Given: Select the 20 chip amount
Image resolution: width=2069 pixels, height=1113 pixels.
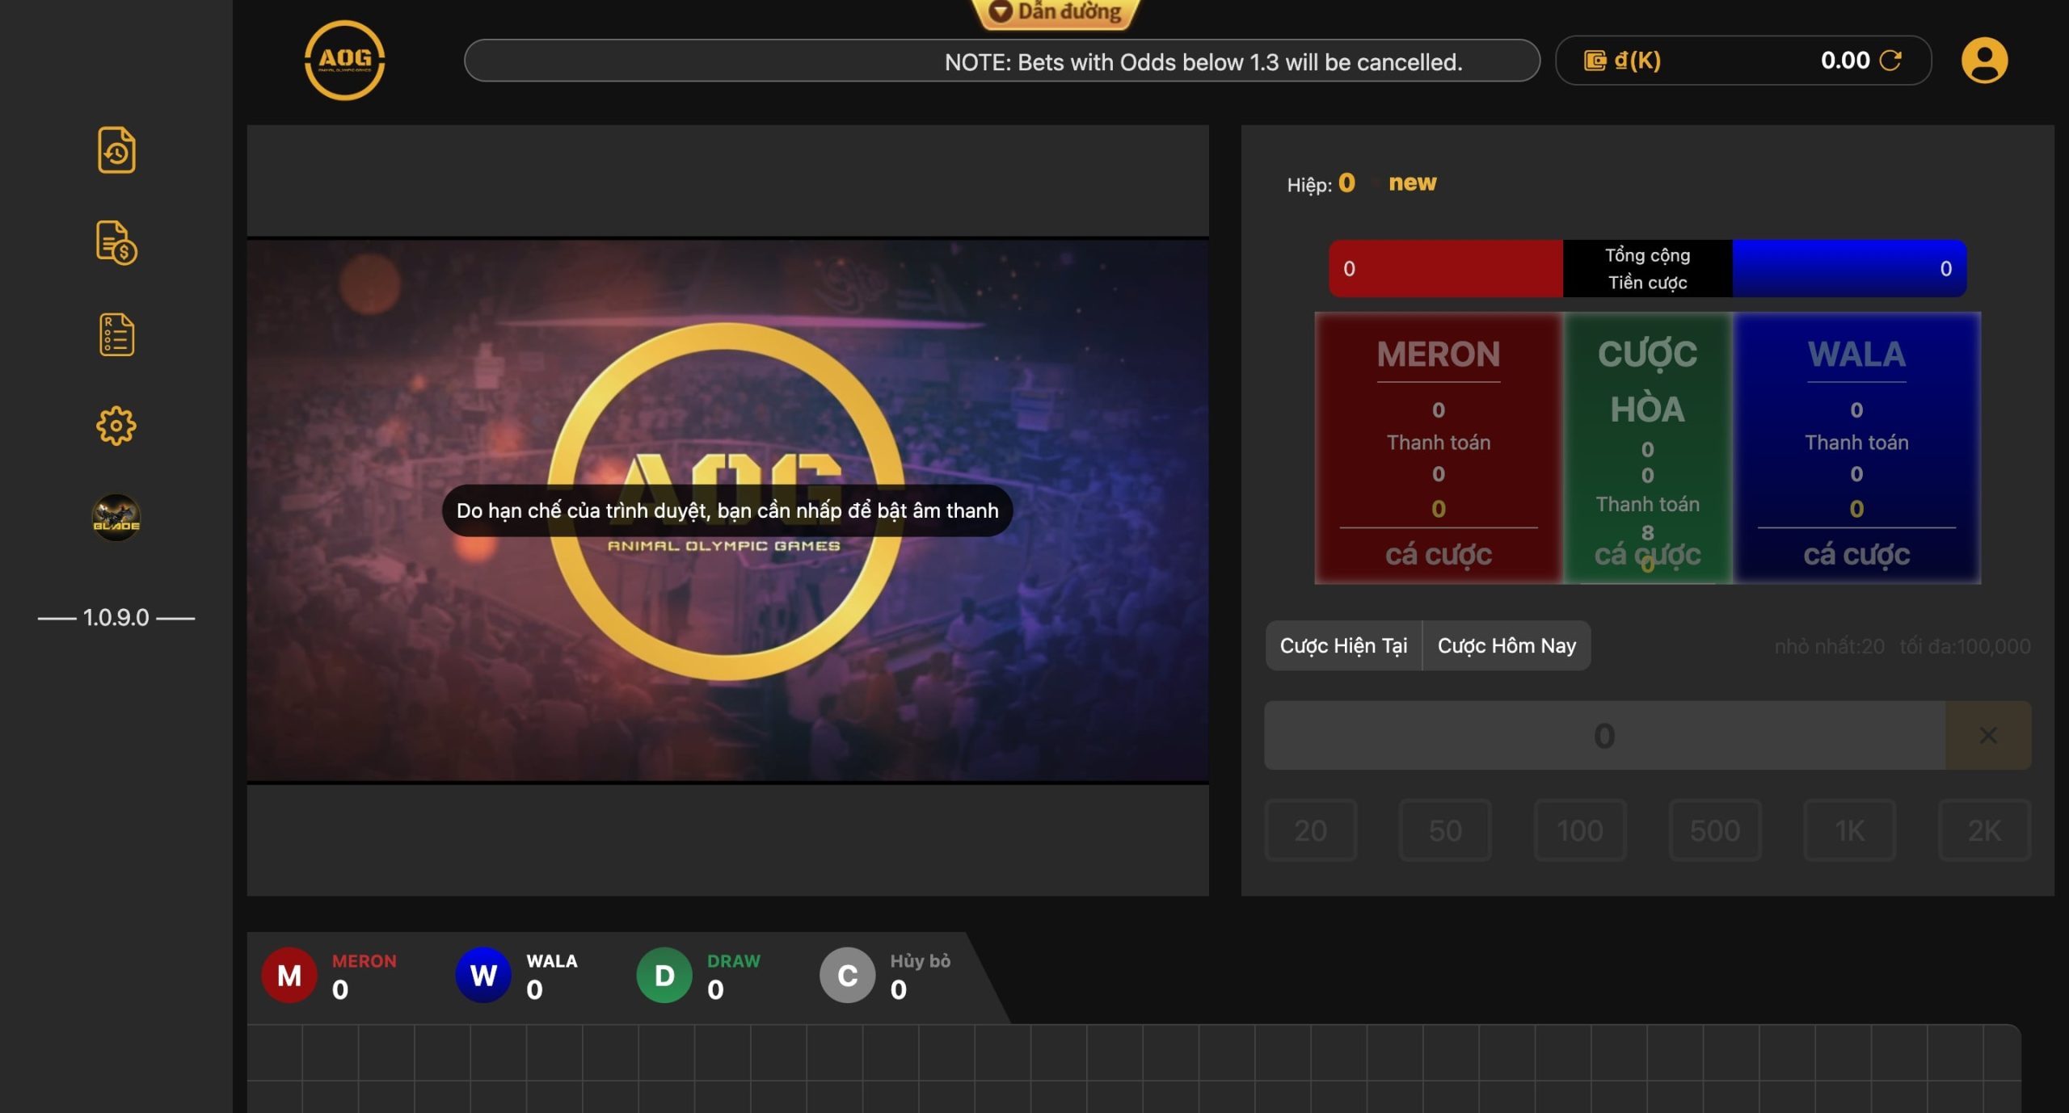Looking at the screenshot, I should 1310,830.
